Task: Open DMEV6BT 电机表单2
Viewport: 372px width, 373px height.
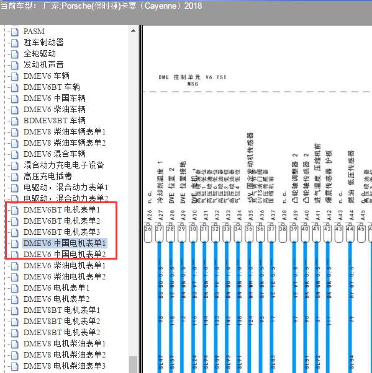Action: 61,221
